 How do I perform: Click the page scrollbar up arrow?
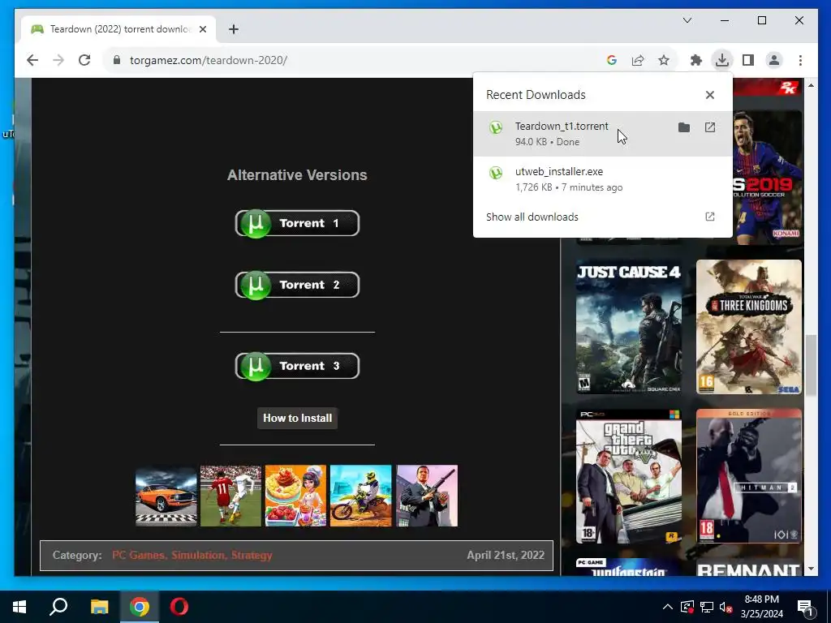click(x=811, y=85)
